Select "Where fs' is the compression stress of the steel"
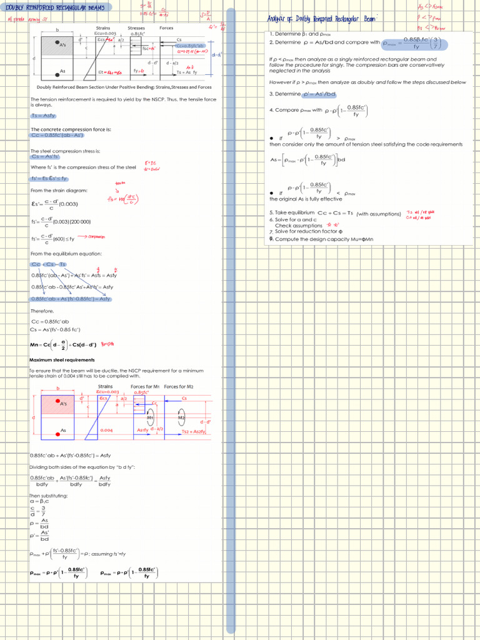This screenshot has height=640, width=480. click(84, 167)
